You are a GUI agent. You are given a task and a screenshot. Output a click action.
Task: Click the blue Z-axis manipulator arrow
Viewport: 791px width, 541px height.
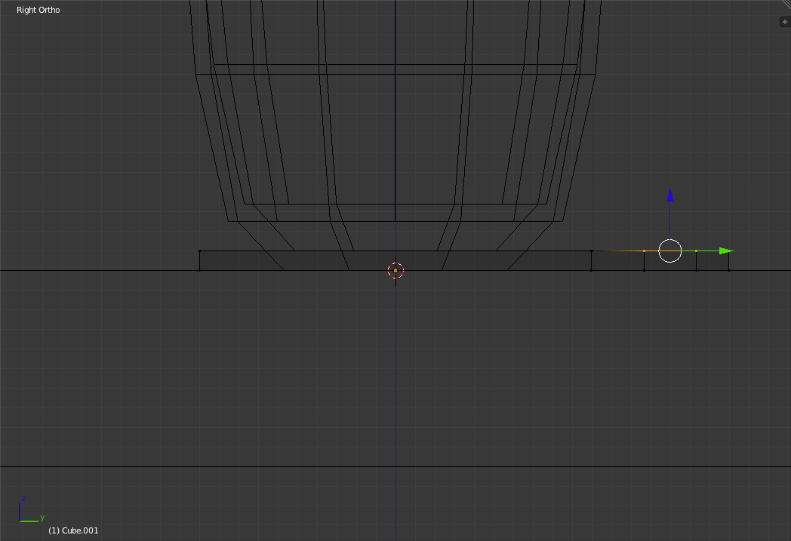[x=670, y=195]
